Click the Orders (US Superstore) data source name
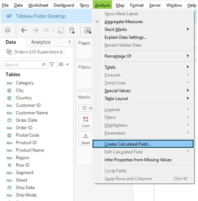 coord(40,52)
